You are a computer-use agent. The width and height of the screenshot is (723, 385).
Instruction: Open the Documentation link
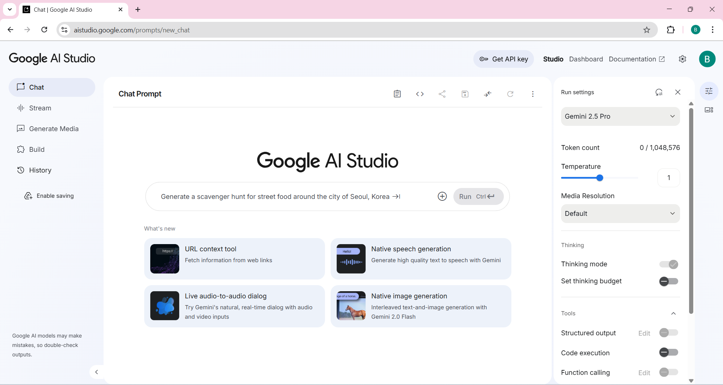(637, 59)
